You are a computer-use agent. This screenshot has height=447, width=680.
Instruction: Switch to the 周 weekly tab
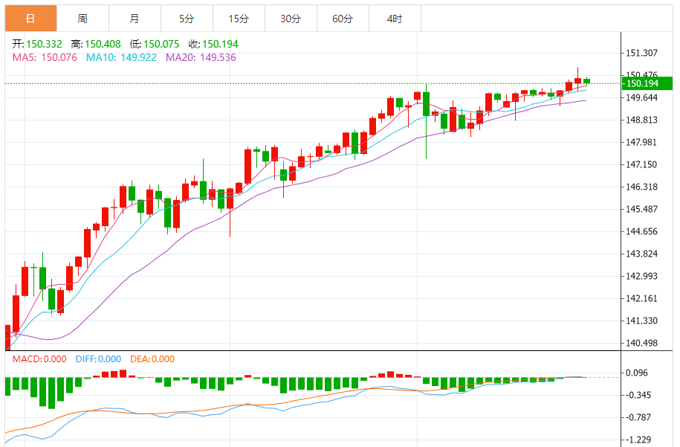coord(82,19)
